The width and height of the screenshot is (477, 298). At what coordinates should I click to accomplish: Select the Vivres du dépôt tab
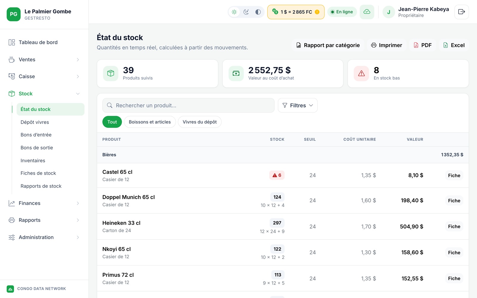pyautogui.click(x=199, y=122)
